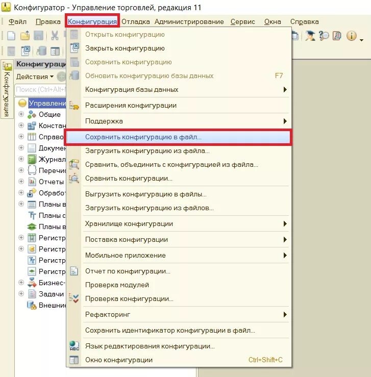This screenshot has height=377, width=371.
Task: Open the Поддержка submenu
Action: tap(179, 121)
